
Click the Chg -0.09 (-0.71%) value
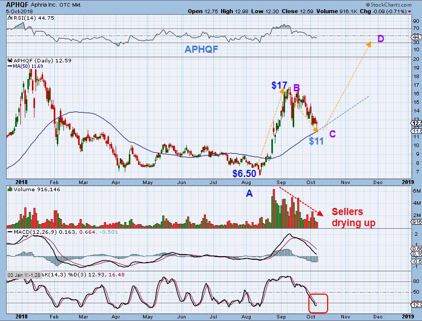[x=383, y=11]
